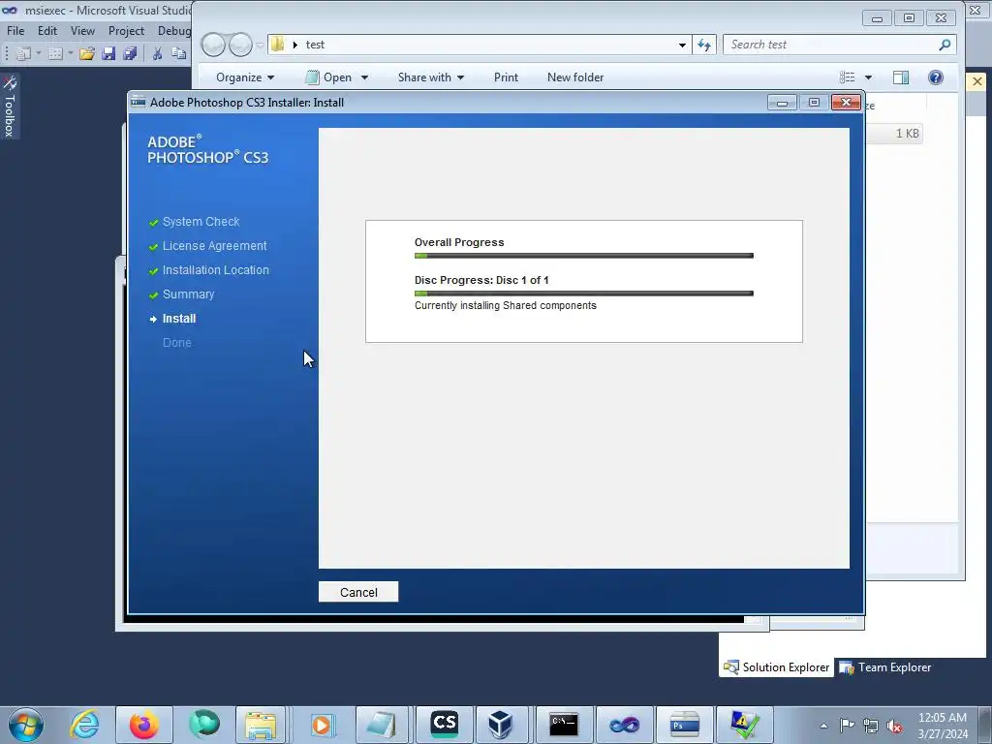Viewport: 992px width, 744px height.
Task: Open the Command Prompt from the taskbar
Action: coord(563,725)
